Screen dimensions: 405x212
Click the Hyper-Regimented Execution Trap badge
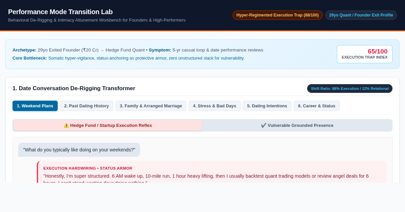277,15
